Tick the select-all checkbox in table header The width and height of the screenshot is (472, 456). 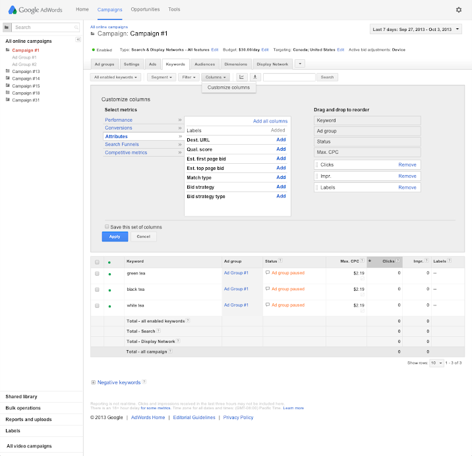tap(97, 262)
